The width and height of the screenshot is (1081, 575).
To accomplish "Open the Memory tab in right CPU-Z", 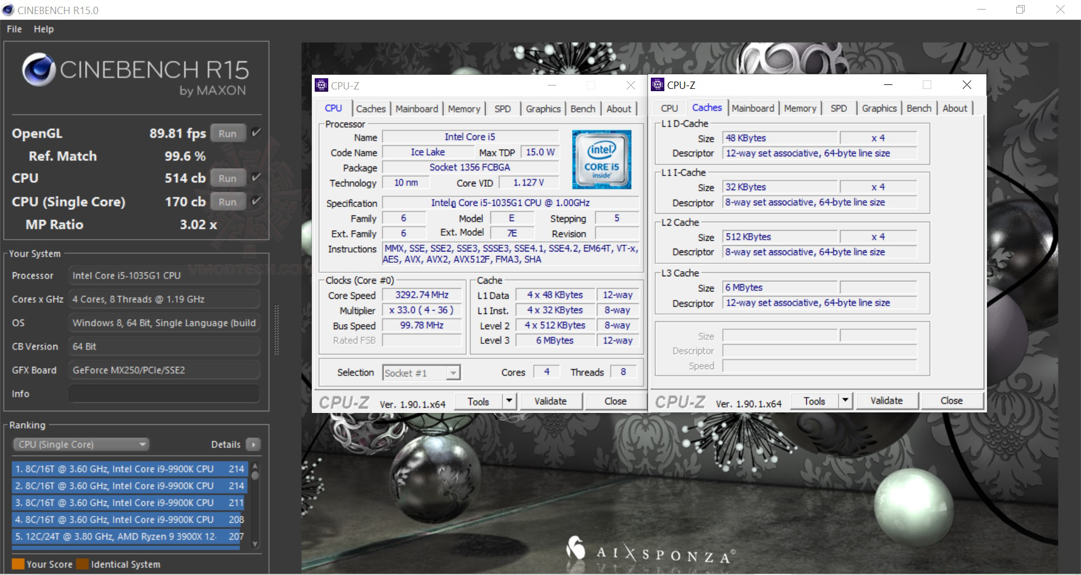I will tap(799, 108).
